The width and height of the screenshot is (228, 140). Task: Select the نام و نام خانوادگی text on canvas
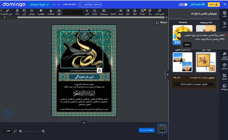tap(84, 77)
